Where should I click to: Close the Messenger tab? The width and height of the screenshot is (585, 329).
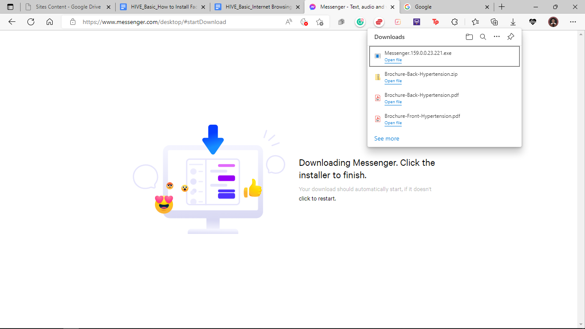(x=393, y=7)
